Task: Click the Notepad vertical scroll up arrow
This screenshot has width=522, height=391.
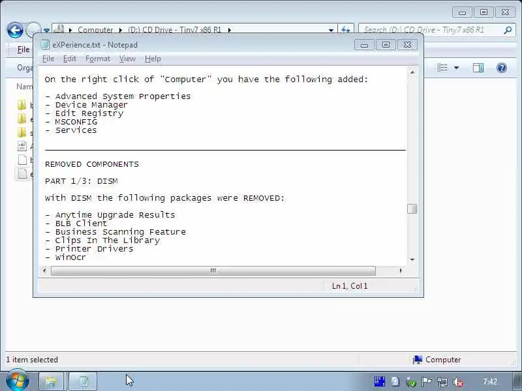Action: [x=412, y=72]
